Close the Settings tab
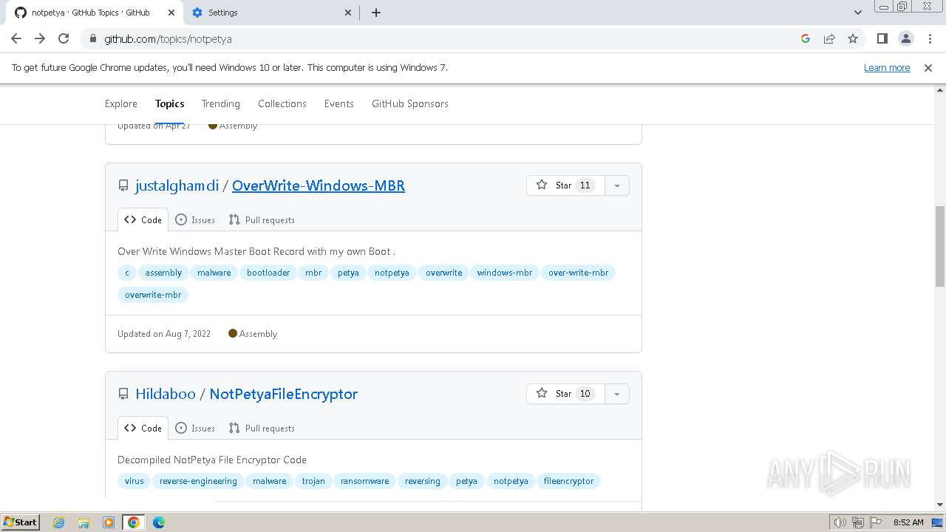Screen dimensions: 946x532 [349, 13]
